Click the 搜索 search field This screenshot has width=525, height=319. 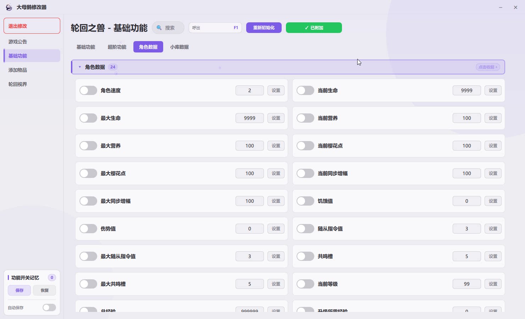[x=168, y=28]
